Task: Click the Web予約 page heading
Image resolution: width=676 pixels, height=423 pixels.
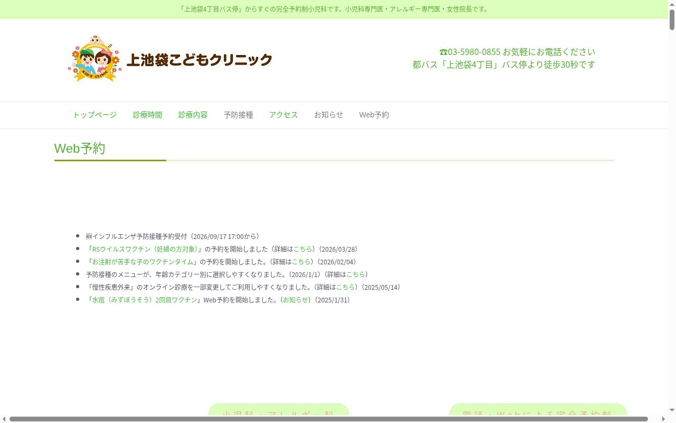Action: click(80, 149)
